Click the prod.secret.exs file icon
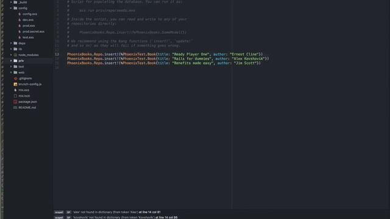The image size is (390, 219). tap(19, 32)
